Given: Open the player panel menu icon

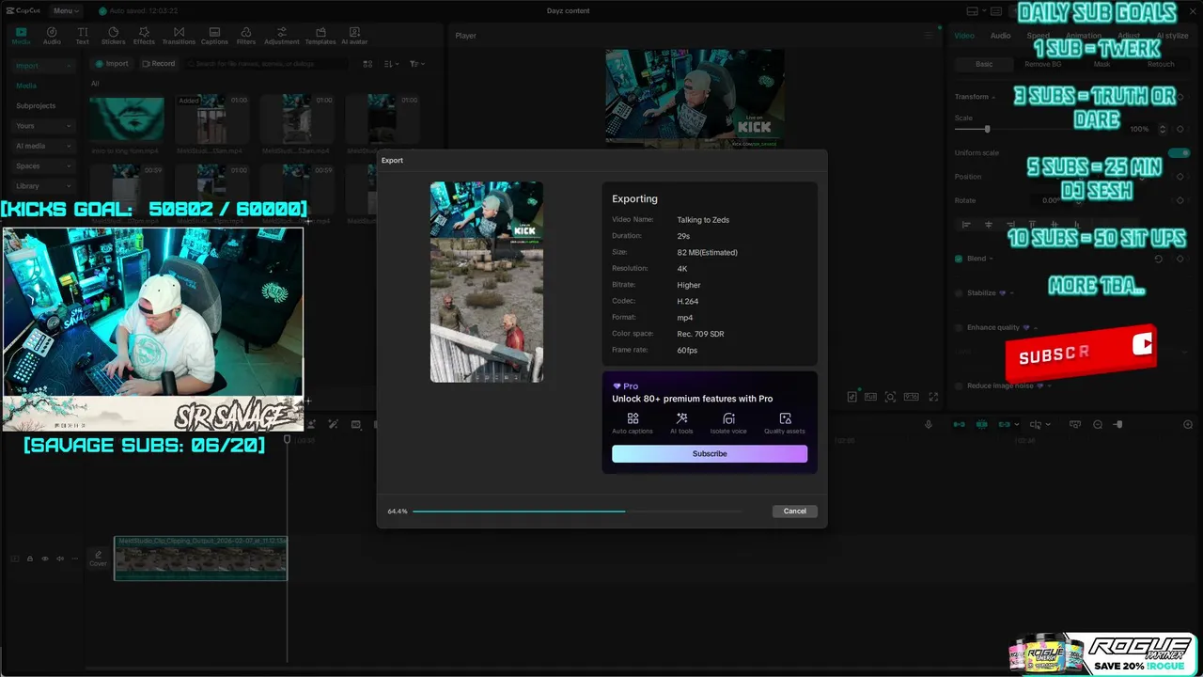Looking at the screenshot, I should point(929,36).
